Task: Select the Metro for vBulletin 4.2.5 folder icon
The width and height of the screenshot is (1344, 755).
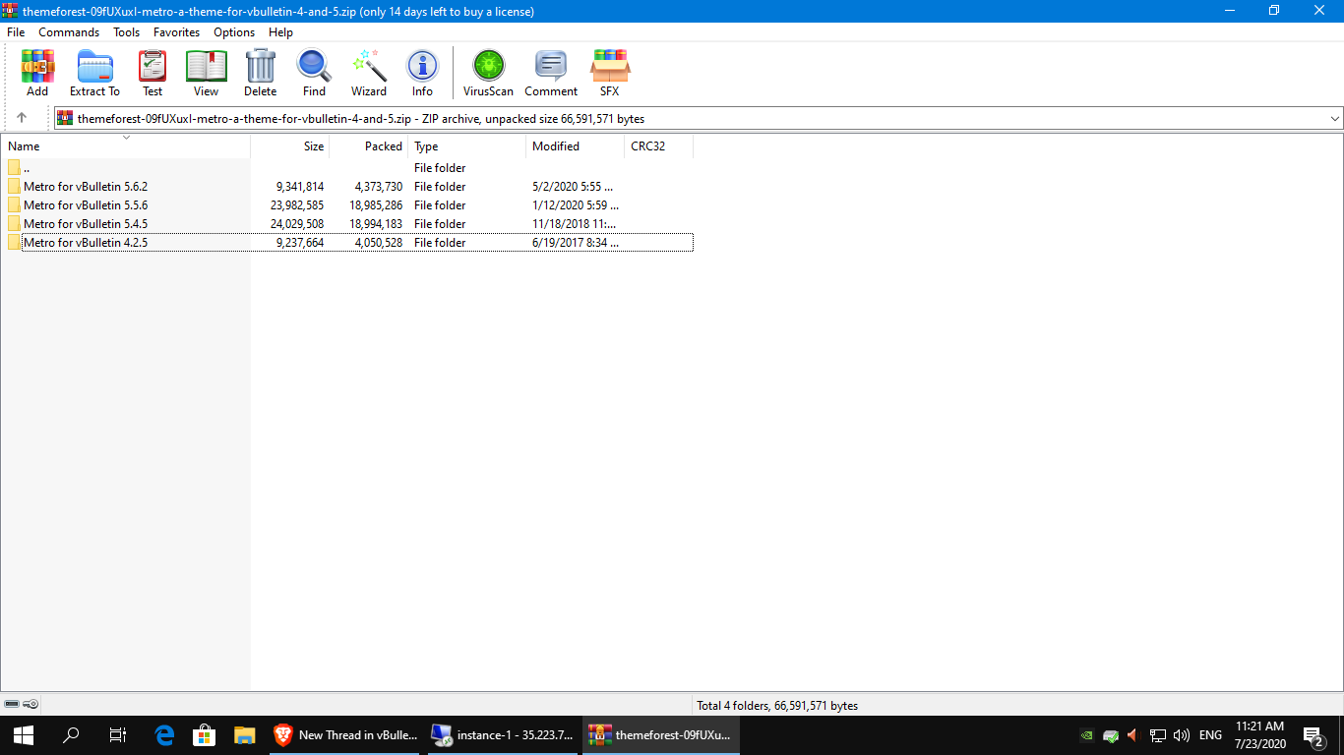Action: [14, 243]
